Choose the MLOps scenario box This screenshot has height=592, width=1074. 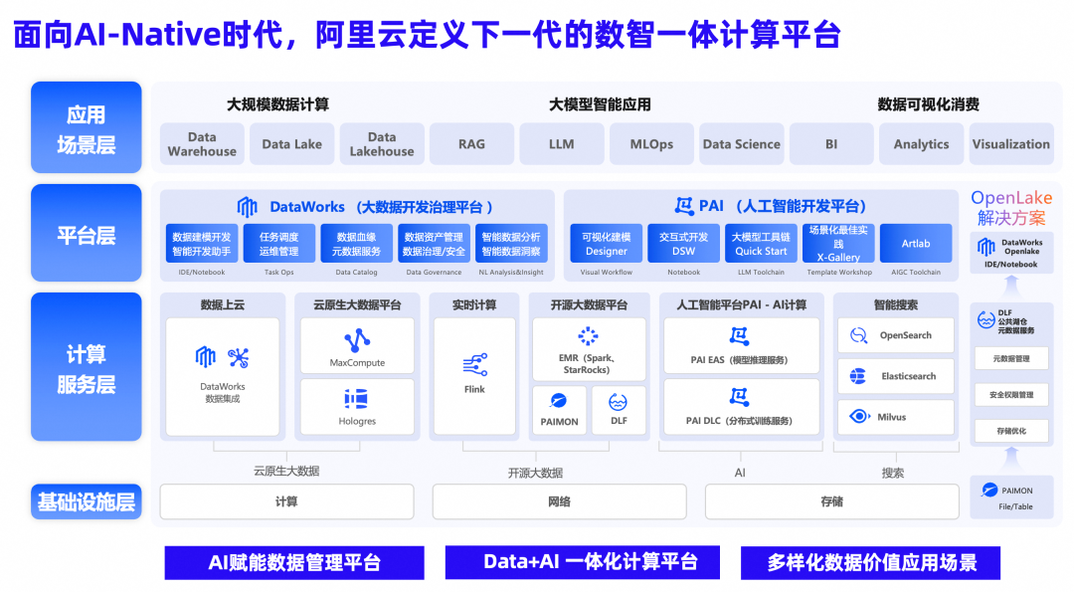[651, 144]
